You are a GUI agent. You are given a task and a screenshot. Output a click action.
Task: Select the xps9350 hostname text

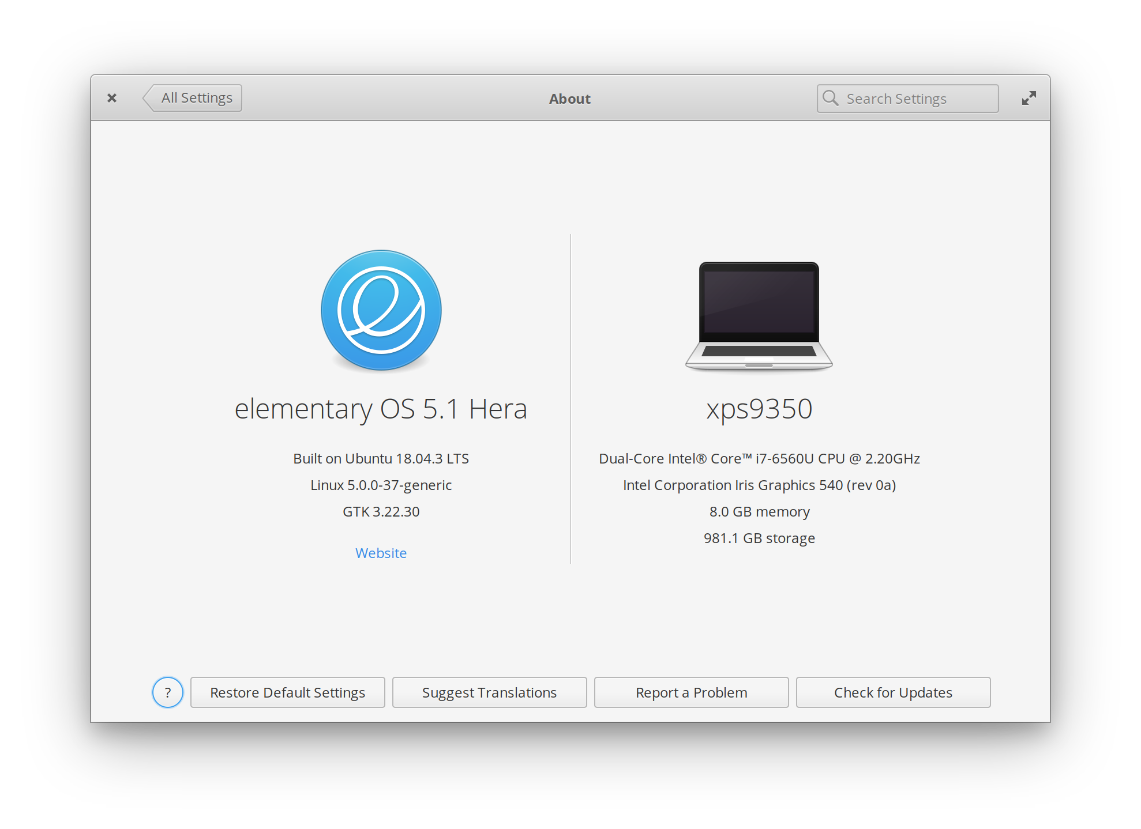759,408
